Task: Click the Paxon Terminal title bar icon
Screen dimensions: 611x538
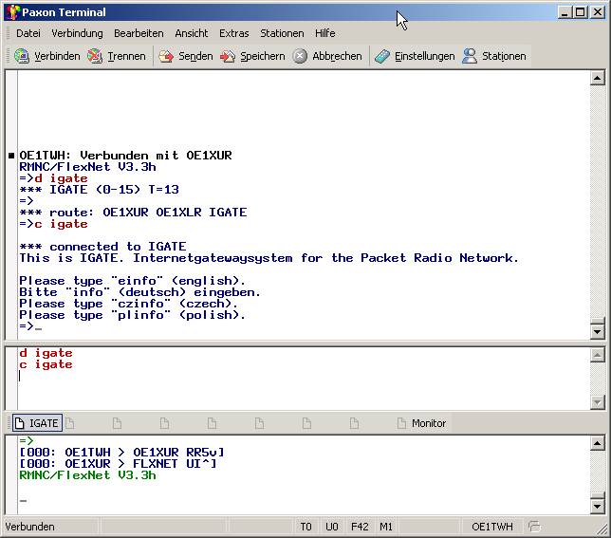Action: tap(12, 12)
